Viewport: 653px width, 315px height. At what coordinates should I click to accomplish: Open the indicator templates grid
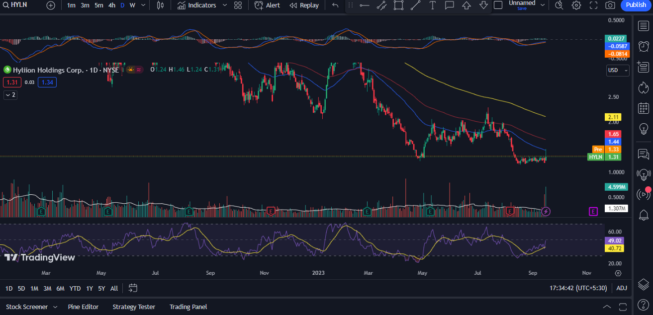(238, 5)
